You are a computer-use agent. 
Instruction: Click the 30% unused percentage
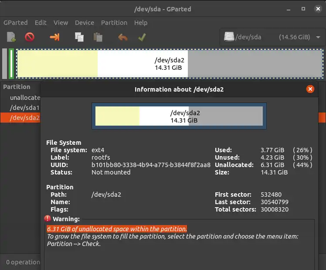pos(302,157)
